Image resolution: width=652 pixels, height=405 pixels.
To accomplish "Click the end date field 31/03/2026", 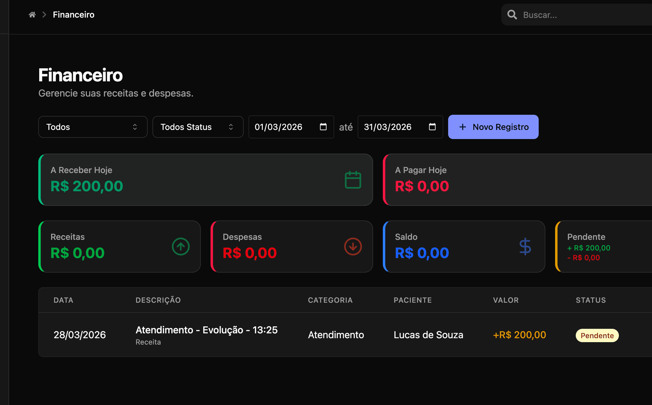I will 400,127.
